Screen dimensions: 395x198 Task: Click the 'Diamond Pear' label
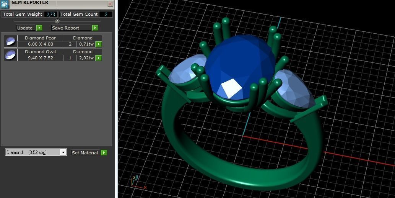40,38
